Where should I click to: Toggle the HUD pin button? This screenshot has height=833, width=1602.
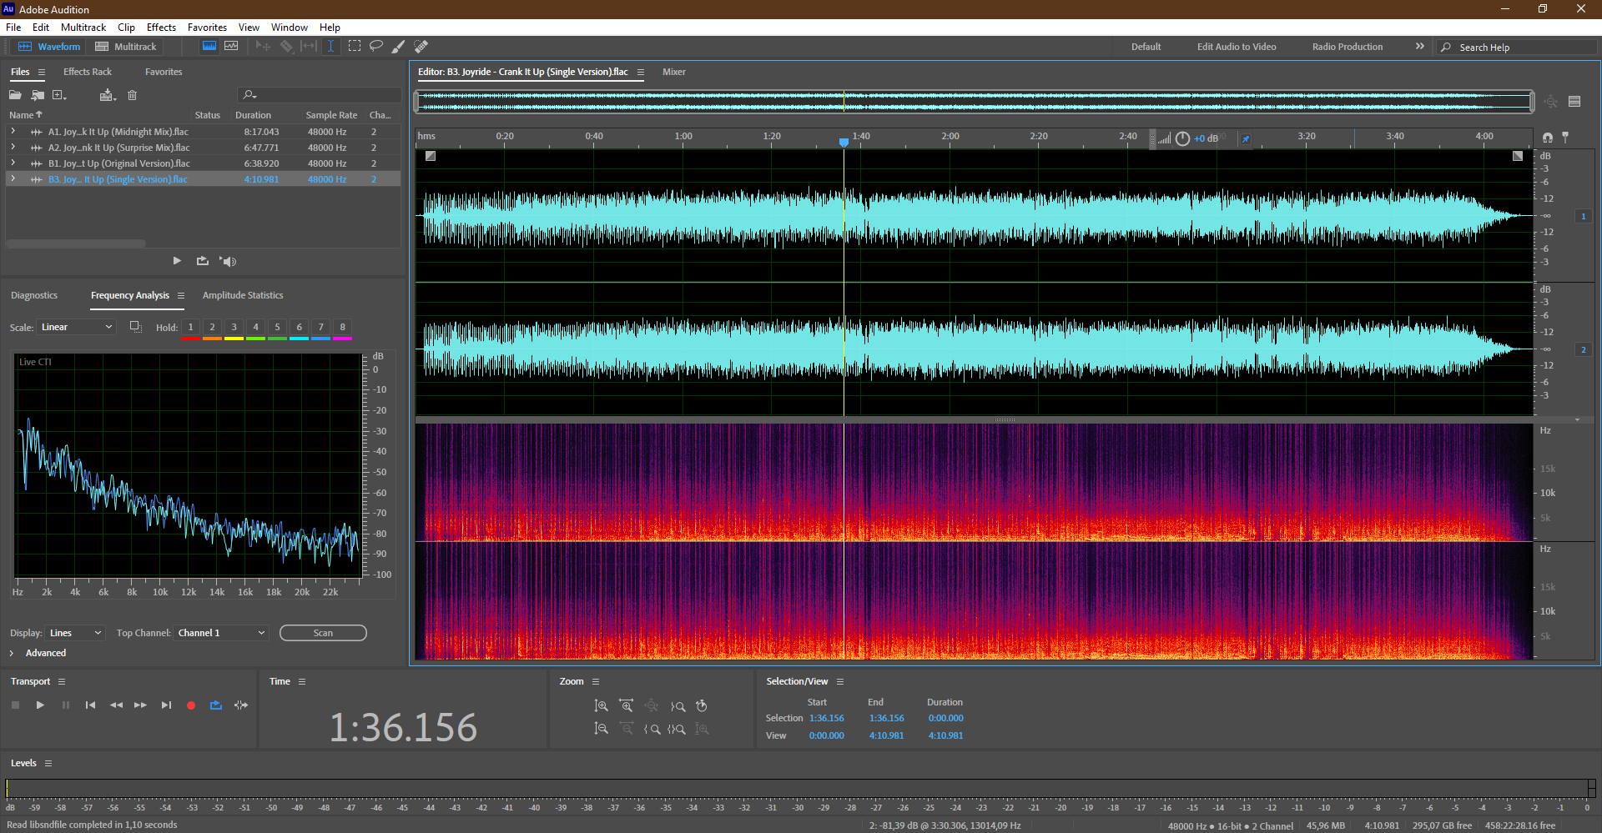[x=1245, y=139]
